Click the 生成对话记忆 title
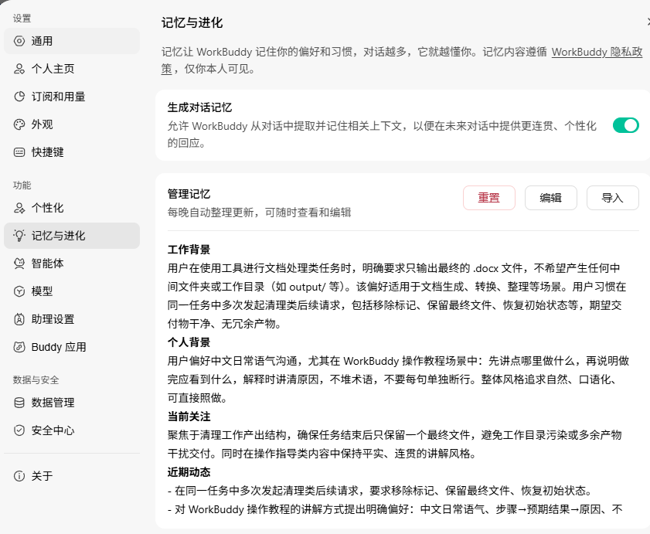Viewport: 650px width, 534px height. (200, 107)
